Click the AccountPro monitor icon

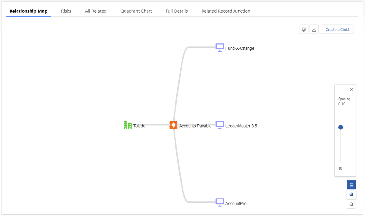[219, 203]
